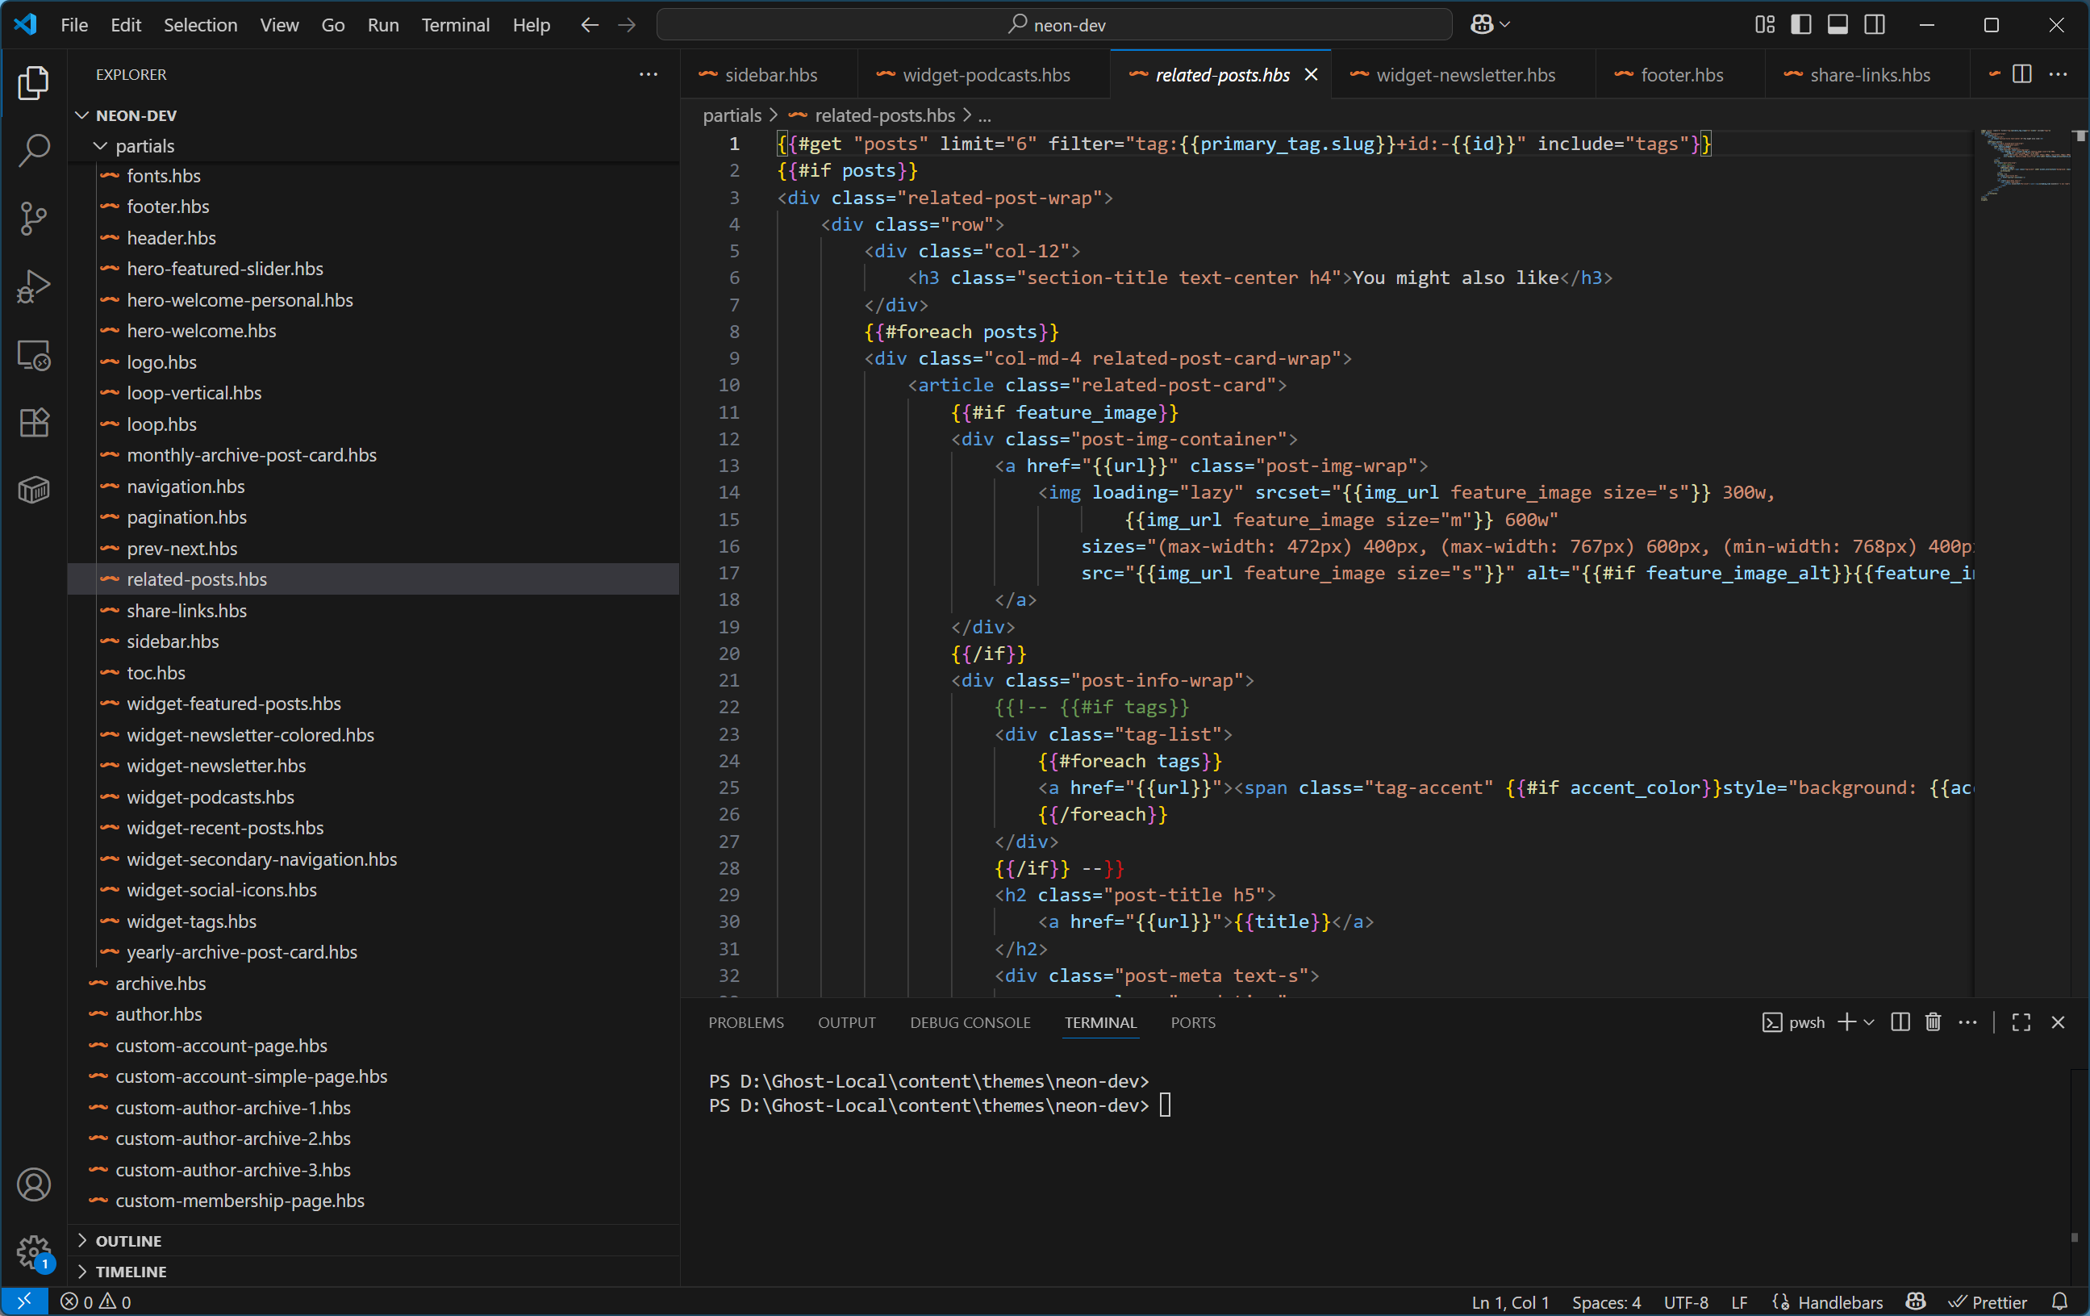Click Prettier status bar item

pyautogui.click(x=1988, y=1301)
